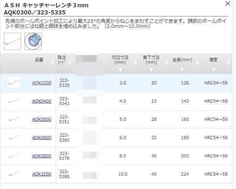Open product link AQK0800

(41, 156)
